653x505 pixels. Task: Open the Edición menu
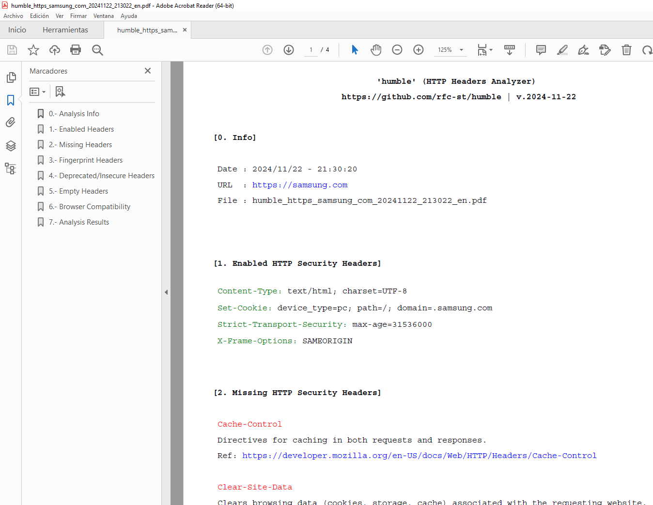coord(39,16)
